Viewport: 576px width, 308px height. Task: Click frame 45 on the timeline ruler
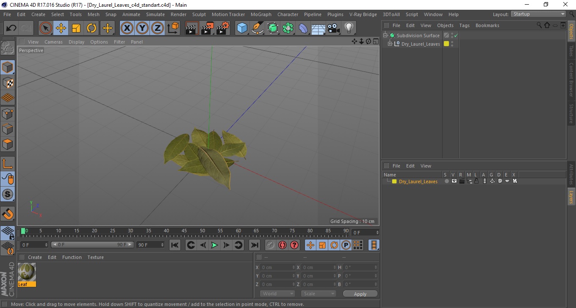click(184, 231)
